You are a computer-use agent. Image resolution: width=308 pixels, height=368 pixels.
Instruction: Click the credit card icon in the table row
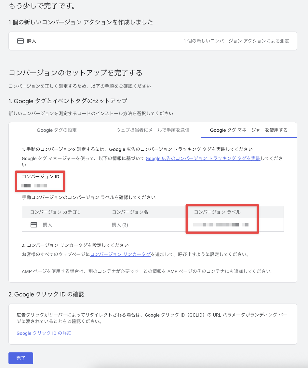tap(34, 225)
